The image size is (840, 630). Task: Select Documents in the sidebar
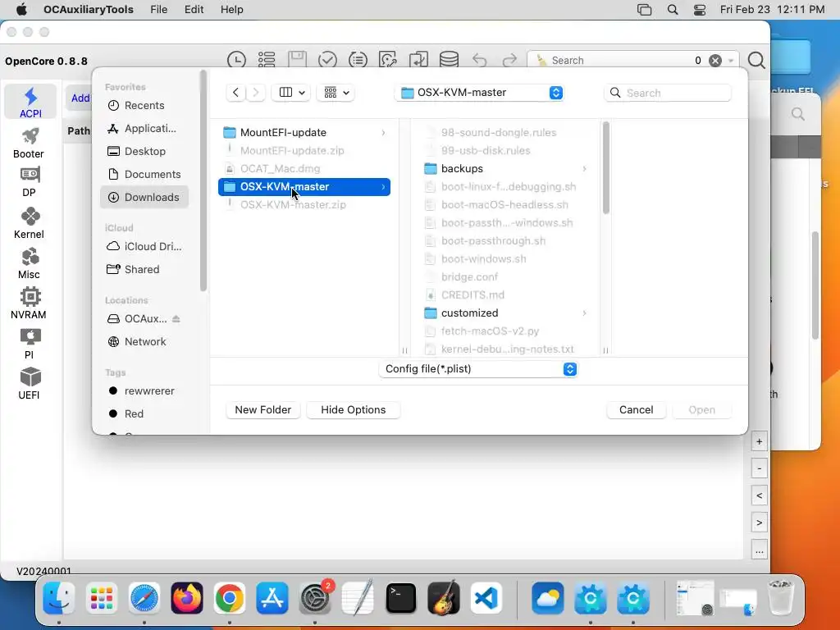click(x=144, y=175)
